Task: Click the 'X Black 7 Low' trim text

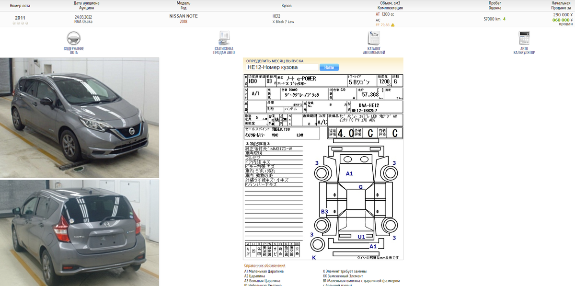Action: coord(284,22)
